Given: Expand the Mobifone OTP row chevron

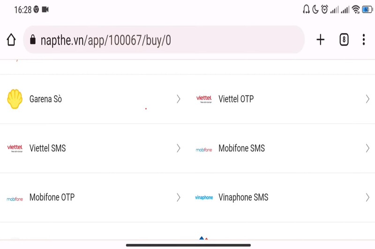Looking at the screenshot, I should 178,198.
